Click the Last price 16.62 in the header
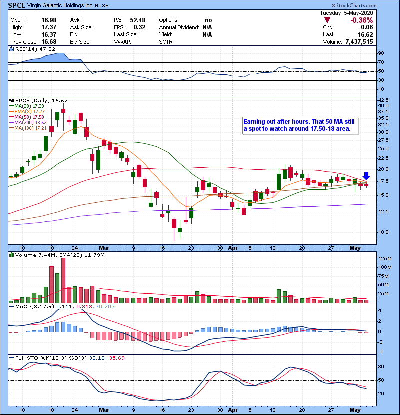400x415 pixels. (365, 34)
